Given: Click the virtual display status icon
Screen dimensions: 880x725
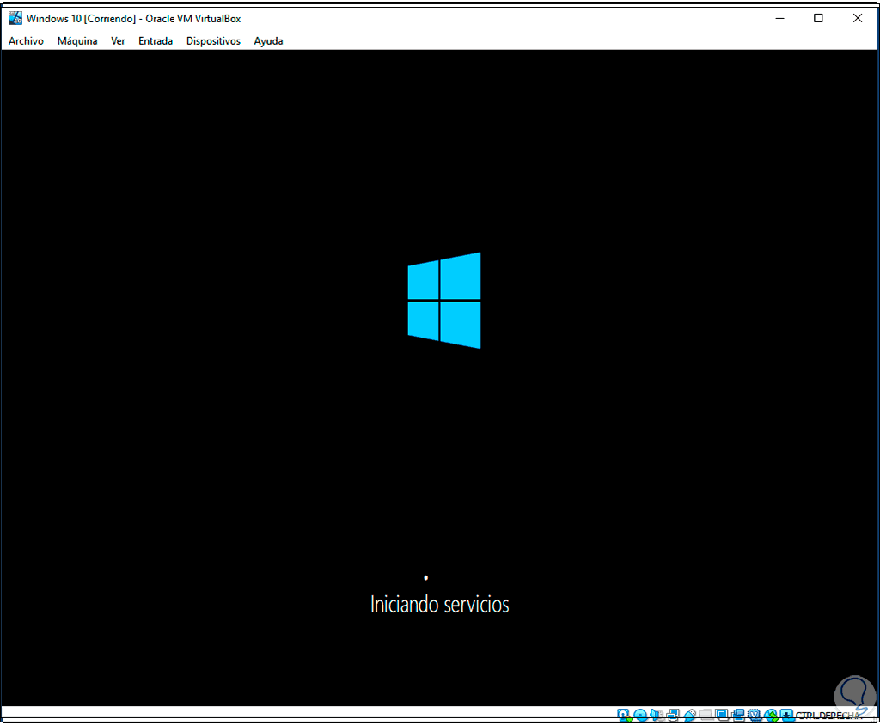Looking at the screenshot, I should (722, 715).
